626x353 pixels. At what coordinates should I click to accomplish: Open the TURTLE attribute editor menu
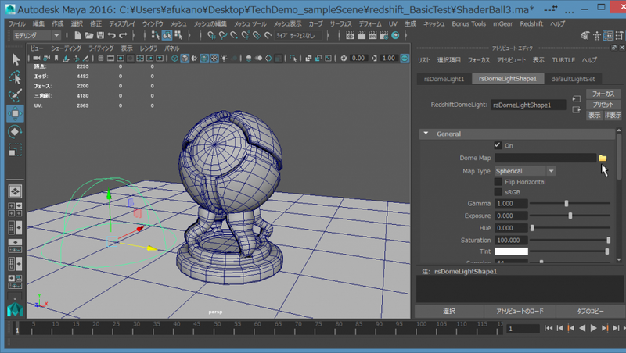[563, 60]
